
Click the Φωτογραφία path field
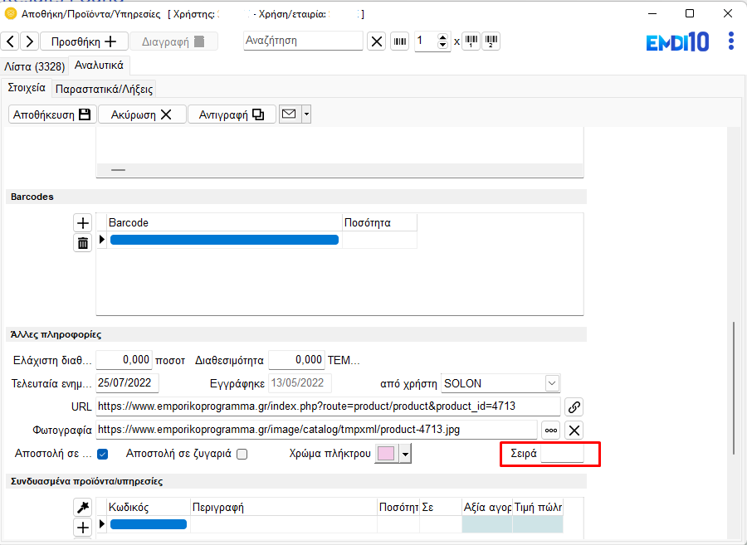[317, 430]
